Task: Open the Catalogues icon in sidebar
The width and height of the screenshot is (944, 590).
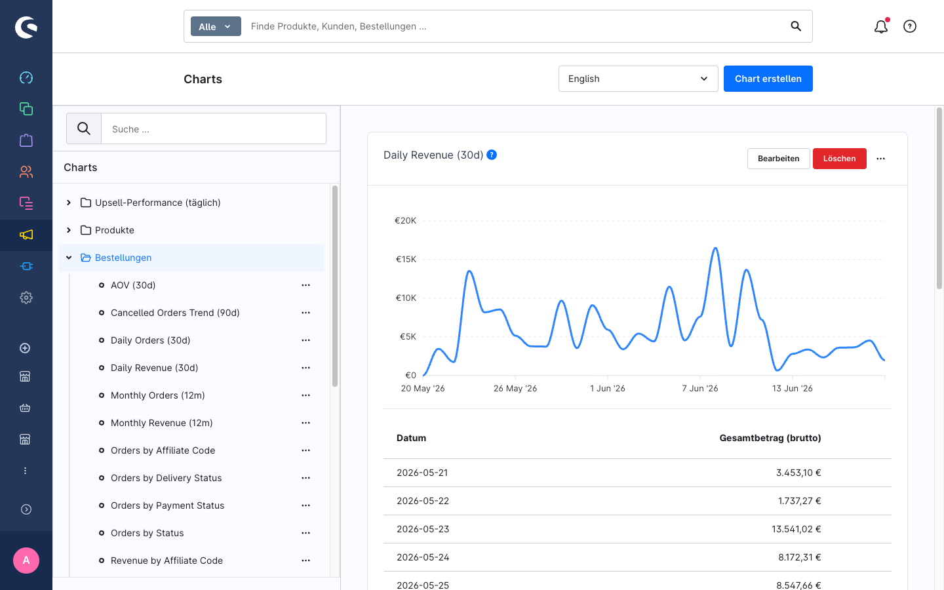Action: 26,109
